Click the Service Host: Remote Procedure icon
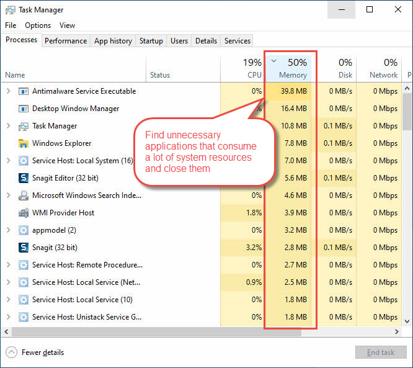Screen dimensions: 413x368 click(24, 265)
